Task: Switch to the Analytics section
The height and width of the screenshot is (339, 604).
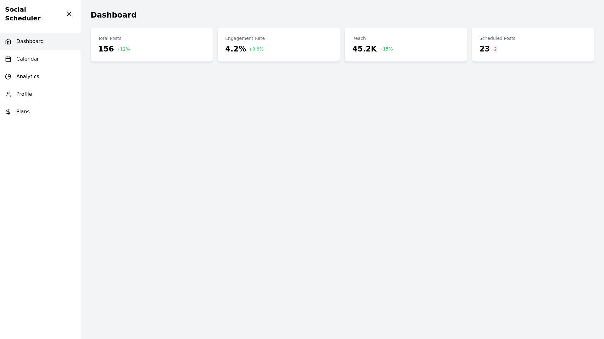Action: [x=28, y=76]
